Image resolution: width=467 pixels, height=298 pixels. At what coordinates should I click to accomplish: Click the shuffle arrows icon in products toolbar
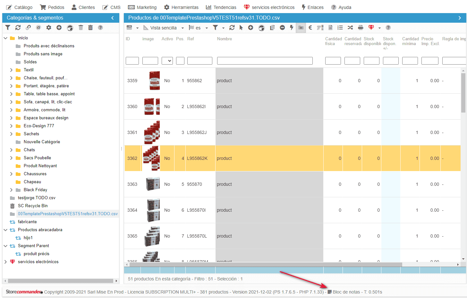click(x=350, y=28)
